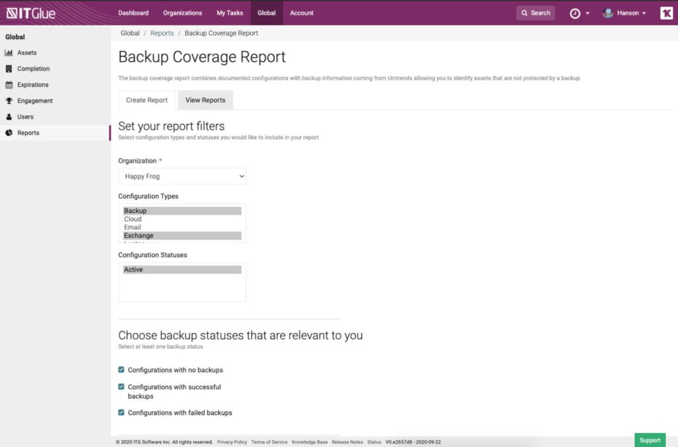The height and width of the screenshot is (447, 678).
Task: Open the Organizations menu in top navigation
Action: [182, 13]
